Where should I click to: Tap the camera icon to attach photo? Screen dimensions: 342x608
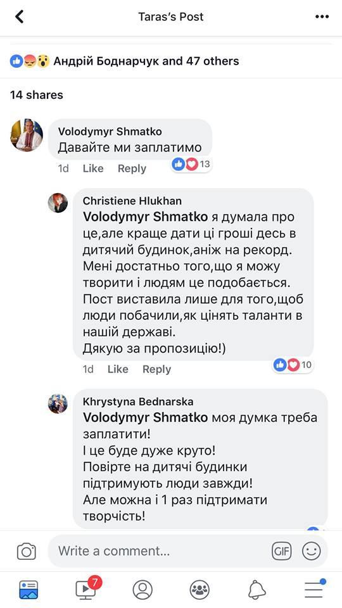(27, 551)
